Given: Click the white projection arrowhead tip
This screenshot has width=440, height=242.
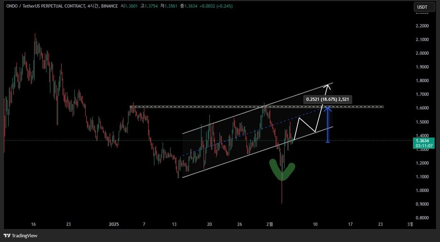Looking at the screenshot, I should (x=328, y=85).
